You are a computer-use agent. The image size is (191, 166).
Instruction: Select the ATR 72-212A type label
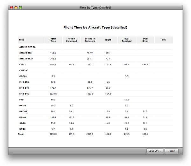coord(26,59)
